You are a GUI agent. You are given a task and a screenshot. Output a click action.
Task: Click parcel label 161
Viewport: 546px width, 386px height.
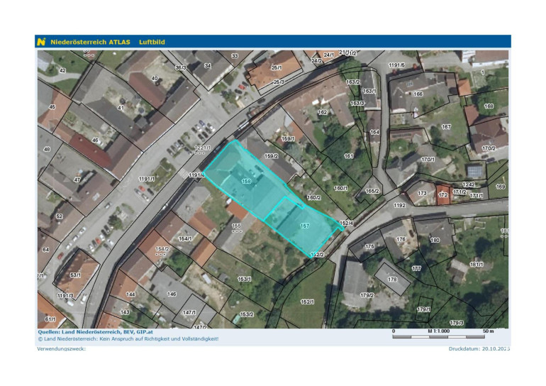[x=348, y=156]
